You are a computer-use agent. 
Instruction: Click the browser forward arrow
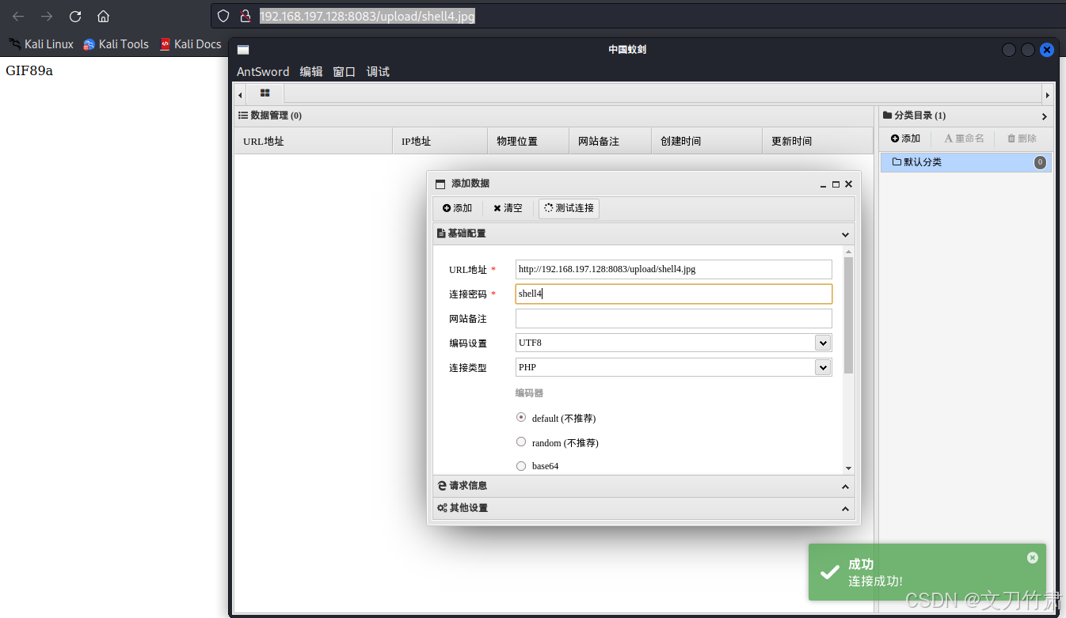pyautogui.click(x=47, y=16)
